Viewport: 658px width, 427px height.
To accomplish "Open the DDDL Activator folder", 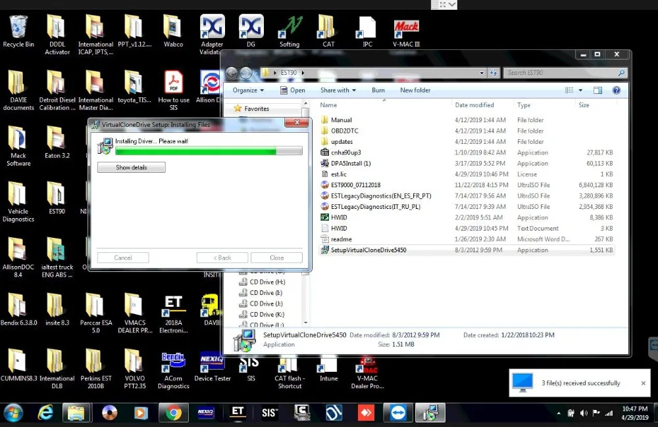I will pyautogui.click(x=57, y=35).
